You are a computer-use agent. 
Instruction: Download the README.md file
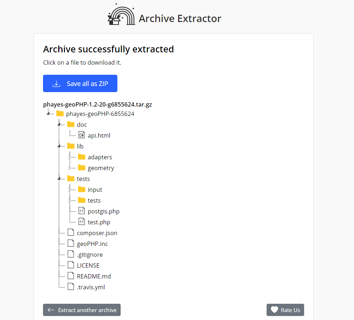pos(94,276)
